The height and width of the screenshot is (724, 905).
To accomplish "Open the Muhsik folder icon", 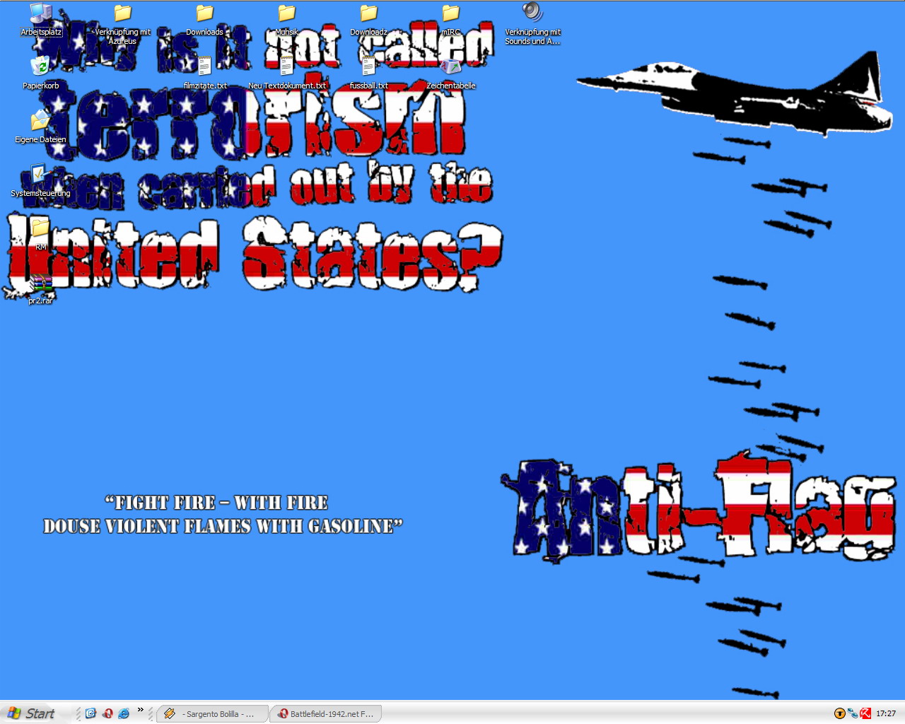I will pos(286,20).
